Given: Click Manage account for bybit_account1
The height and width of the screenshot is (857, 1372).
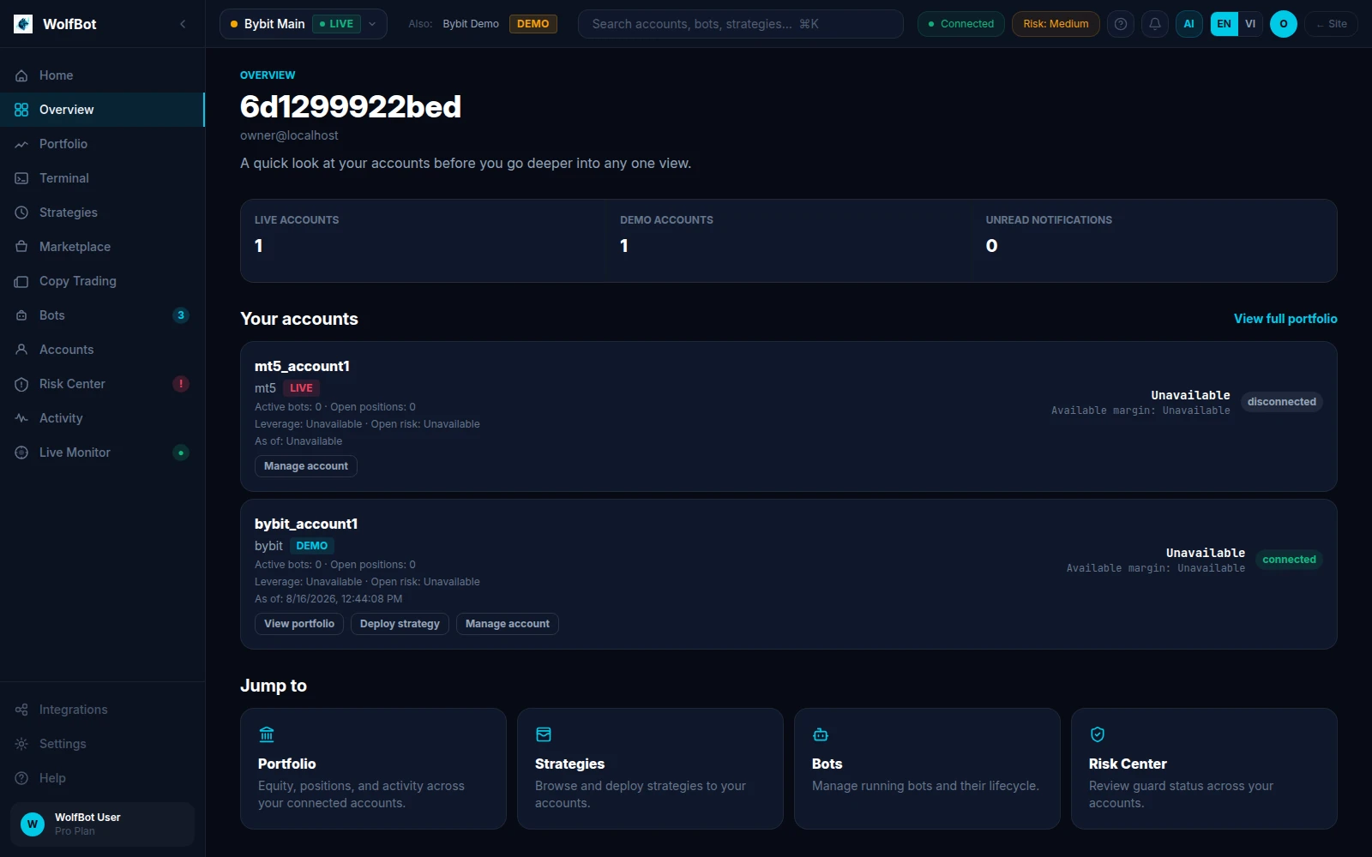Looking at the screenshot, I should (x=508, y=624).
